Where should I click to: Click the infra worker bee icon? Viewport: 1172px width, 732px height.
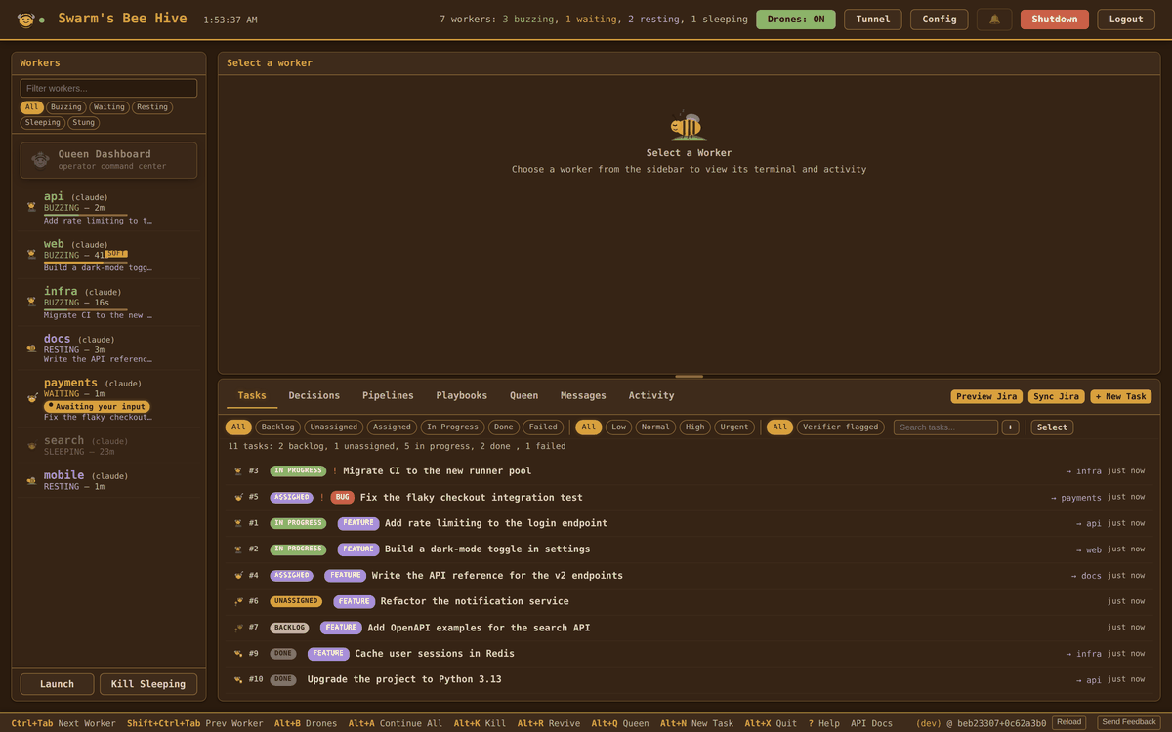pos(31,302)
